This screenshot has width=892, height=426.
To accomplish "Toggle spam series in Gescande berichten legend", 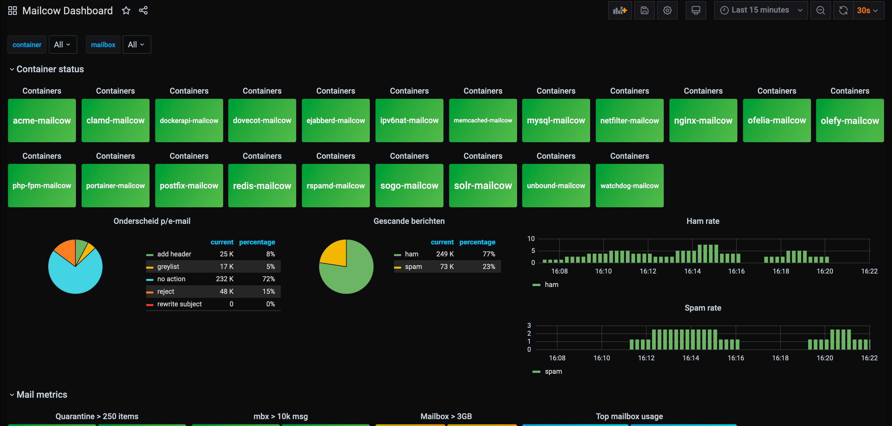I will pyautogui.click(x=413, y=267).
